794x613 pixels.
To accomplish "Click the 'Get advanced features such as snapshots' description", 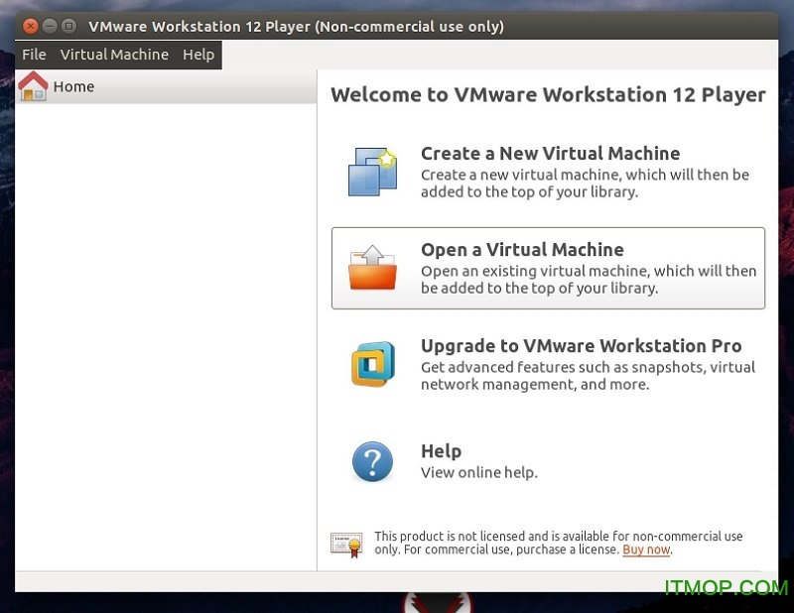I will [588, 376].
